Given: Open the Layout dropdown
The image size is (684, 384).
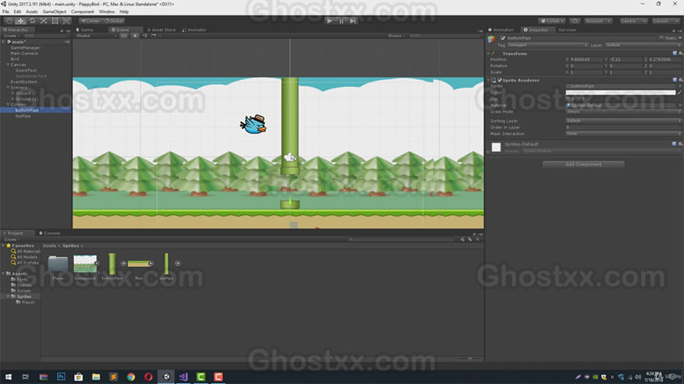Looking at the screenshot, I should pyautogui.click(x=665, y=21).
